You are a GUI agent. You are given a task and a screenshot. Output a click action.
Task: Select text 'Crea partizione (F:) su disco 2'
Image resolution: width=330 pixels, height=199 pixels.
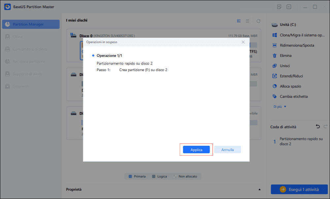tap(143, 70)
